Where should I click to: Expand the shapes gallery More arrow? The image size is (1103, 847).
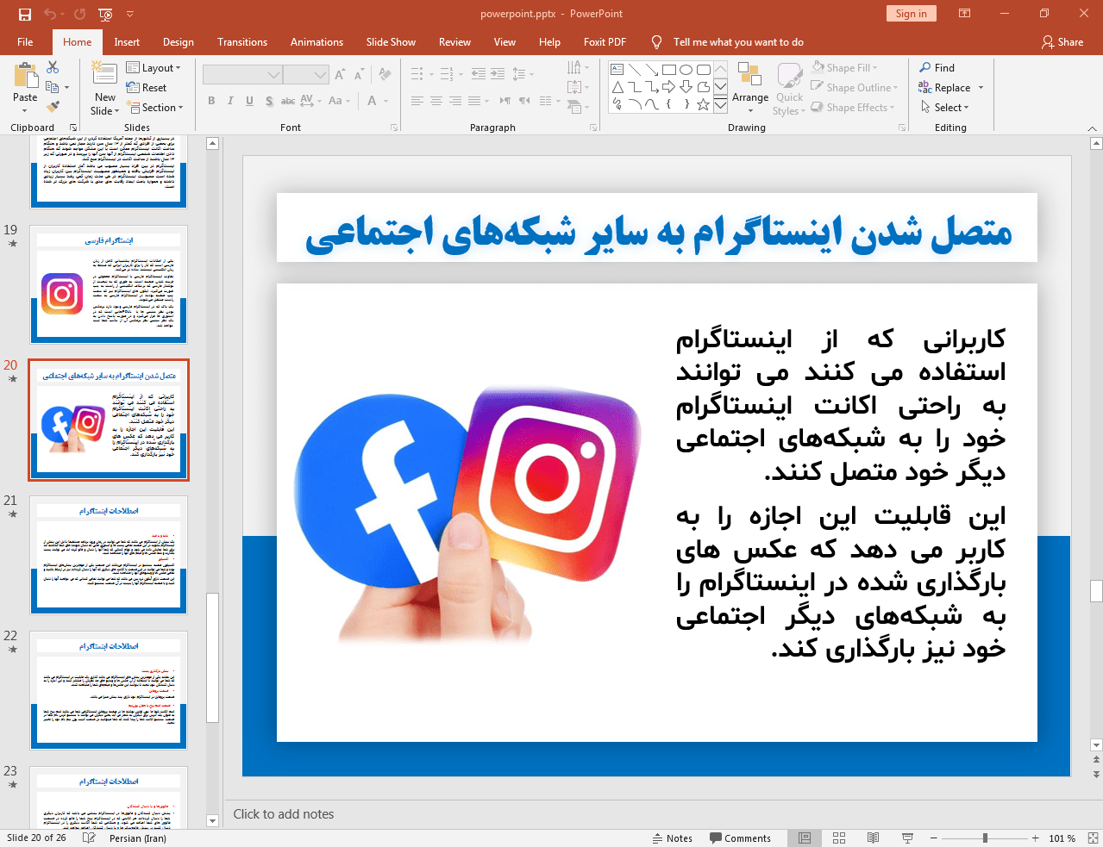720,105
